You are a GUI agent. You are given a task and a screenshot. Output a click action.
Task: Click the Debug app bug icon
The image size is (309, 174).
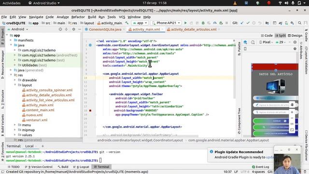click(x=203, y=23)
